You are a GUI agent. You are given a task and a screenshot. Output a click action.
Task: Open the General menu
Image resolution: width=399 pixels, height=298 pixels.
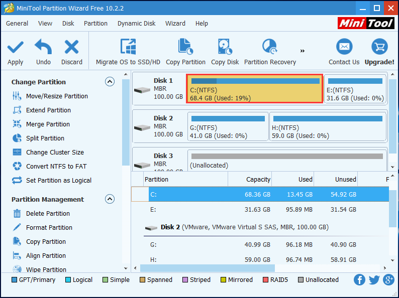coord(17,24)
